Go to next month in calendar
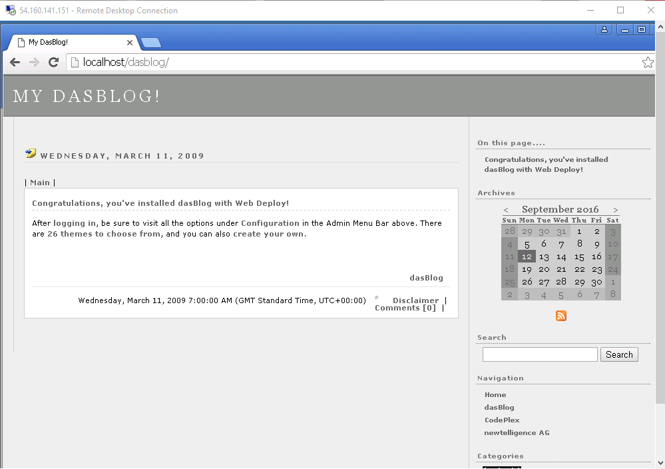This screenshot has height=469, width=665. click(x=616, y=210)
